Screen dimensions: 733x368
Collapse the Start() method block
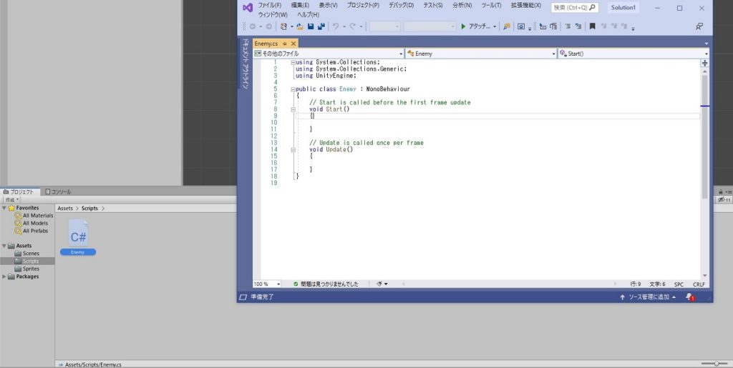coord(293,109)
